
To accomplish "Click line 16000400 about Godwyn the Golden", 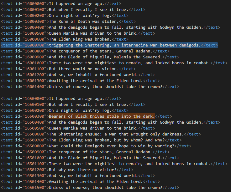I will click(111, 27).
